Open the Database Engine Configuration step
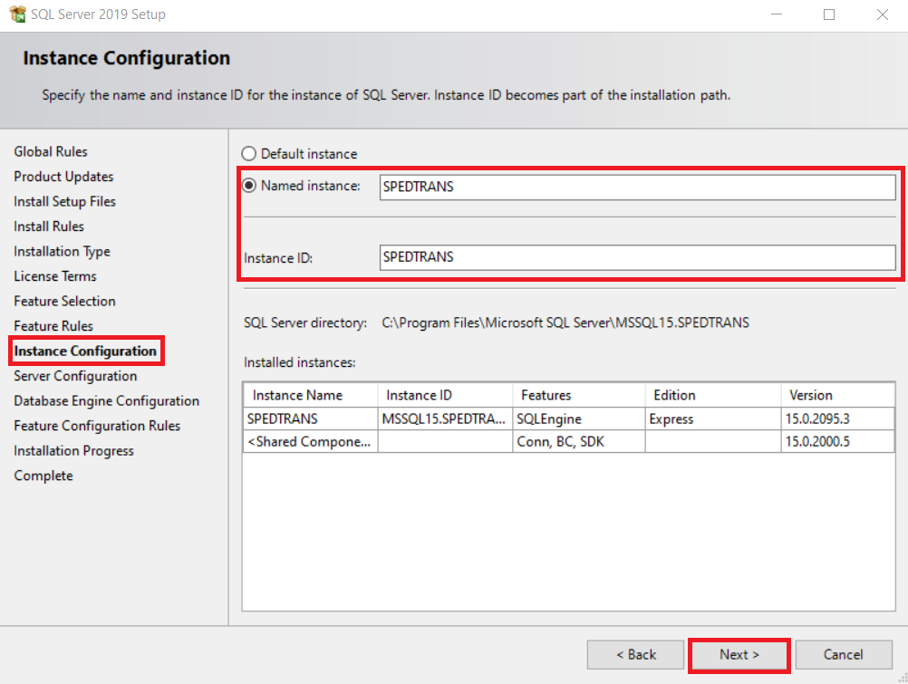The height and width of the screenshot is (684, 908). coord(107,400)
